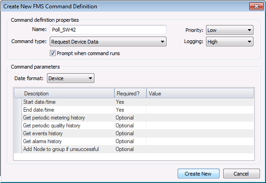Click the Value cell for End date/time
The width and height of the screenshot is (266, 183).
(200, 110)
